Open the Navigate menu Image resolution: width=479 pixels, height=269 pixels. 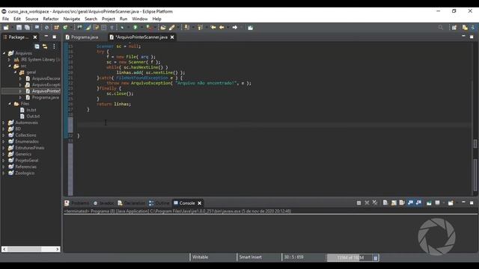tap(72, 19)
